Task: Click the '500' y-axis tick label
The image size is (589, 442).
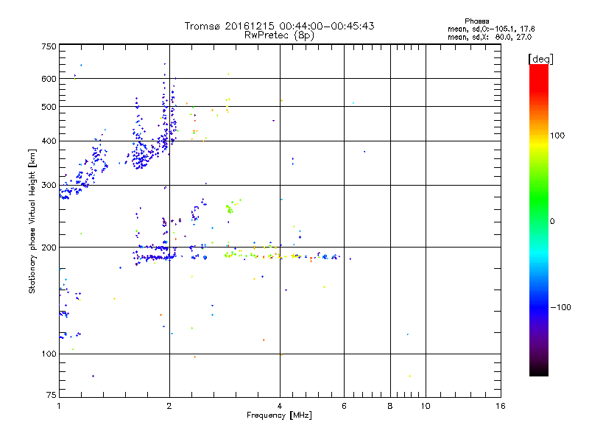Action: (49, 107)
